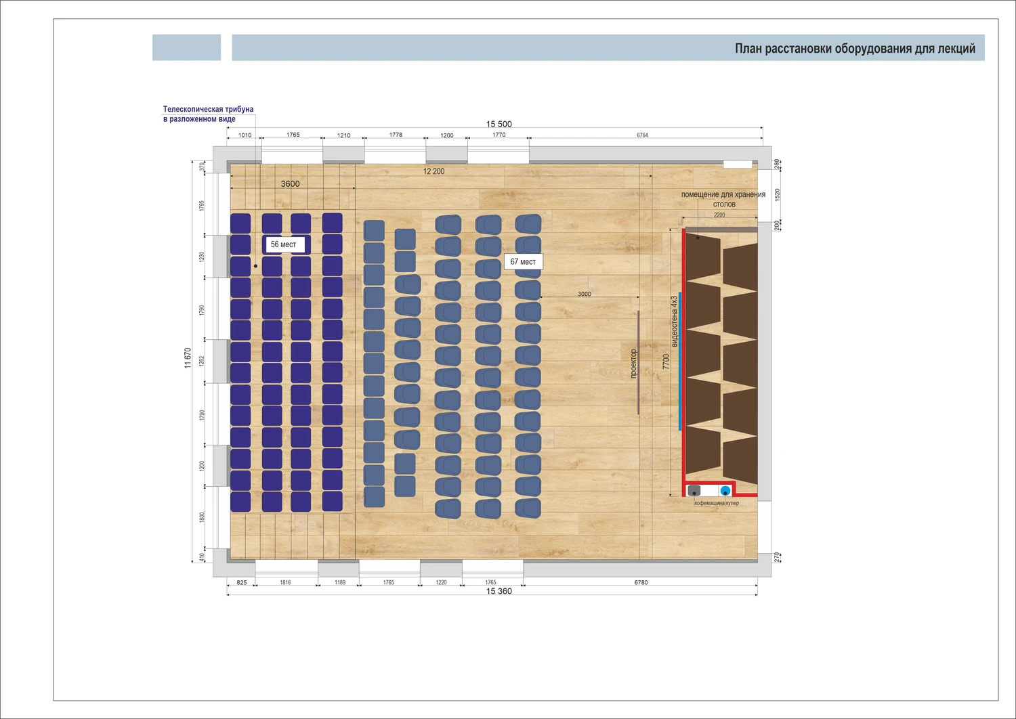Screen dimensions: 1016x719
Task: Click the "12 200" dimension value
Action: click(434, 171)
